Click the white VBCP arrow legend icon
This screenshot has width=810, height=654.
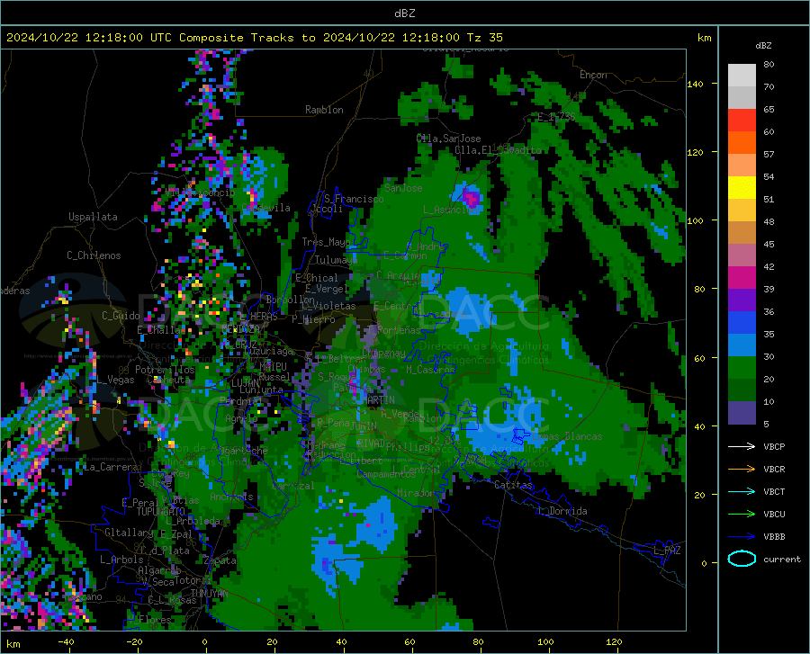[742, 446]
